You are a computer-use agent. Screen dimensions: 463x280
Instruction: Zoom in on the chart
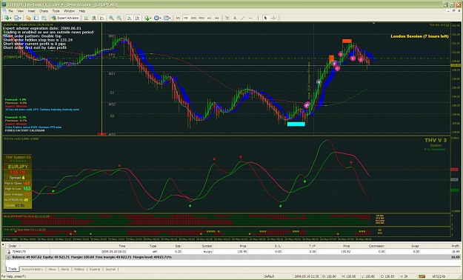tap(111, 18)
